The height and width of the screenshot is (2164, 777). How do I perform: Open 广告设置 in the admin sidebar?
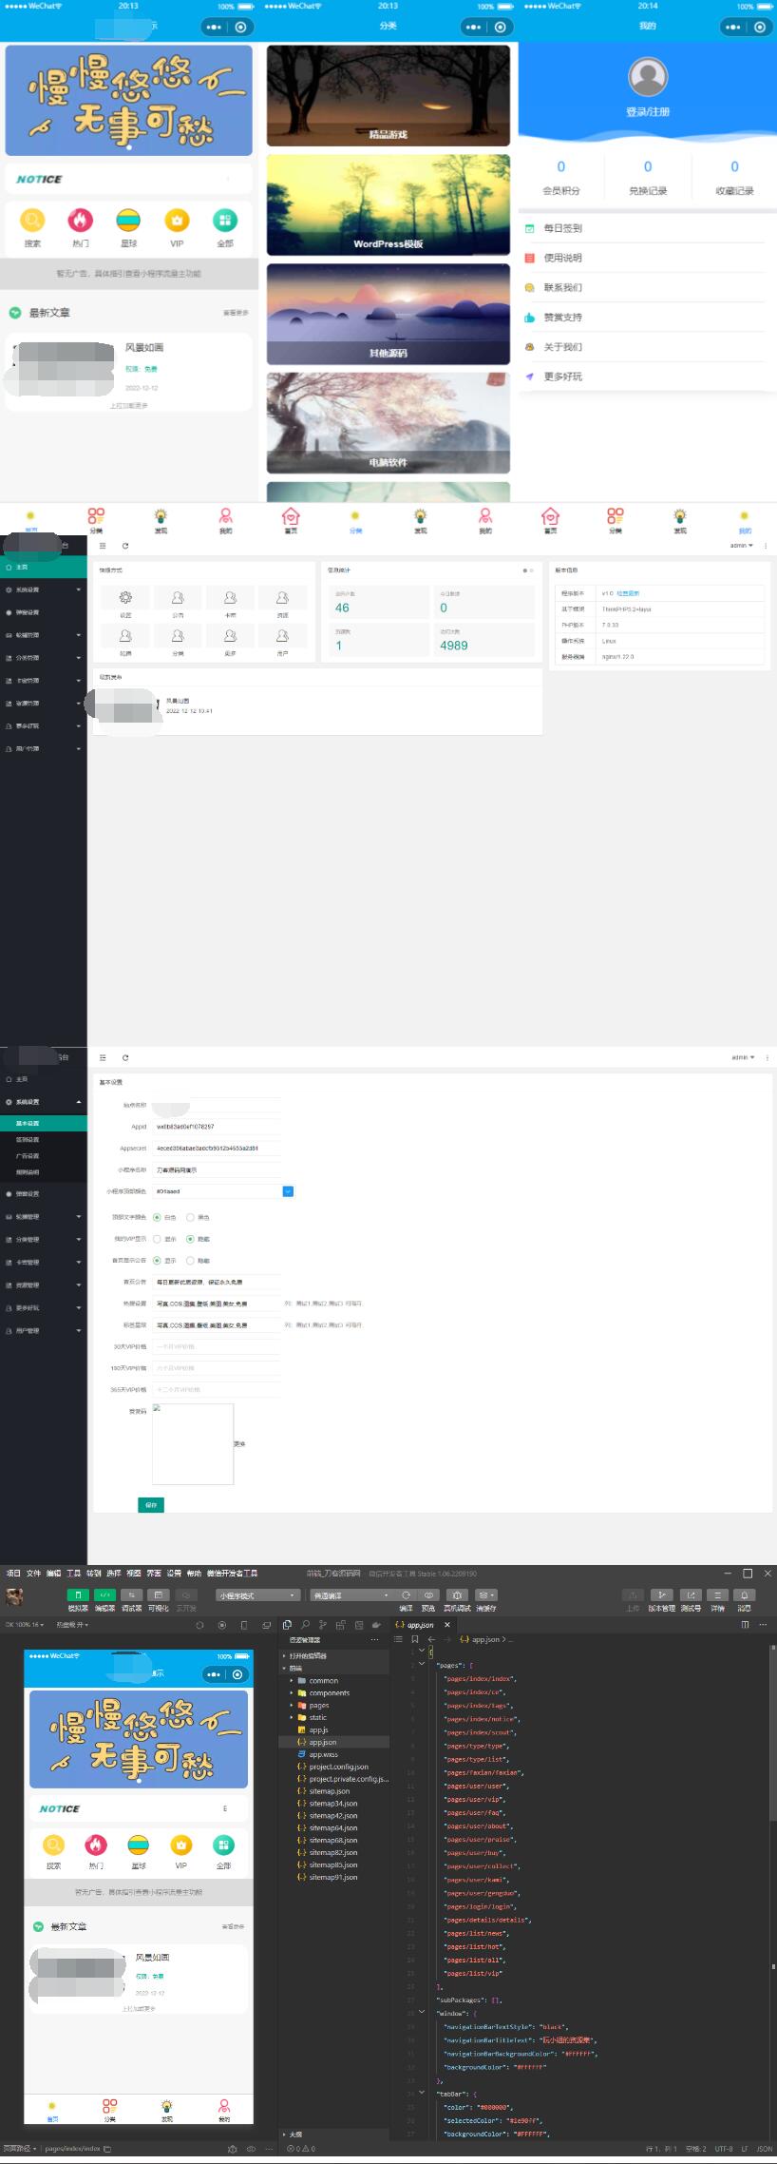point(28,1156)
